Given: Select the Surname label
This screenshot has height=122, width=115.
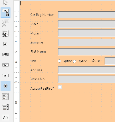Looking at the screenshot, I should tap(37, 42).
